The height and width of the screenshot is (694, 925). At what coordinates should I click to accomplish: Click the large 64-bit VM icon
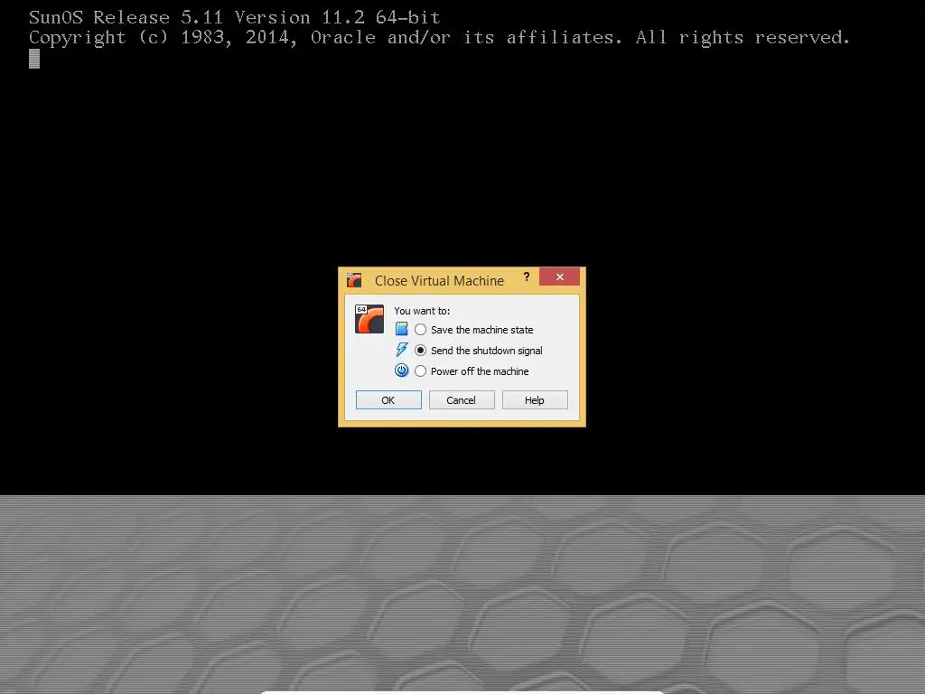click(x=369, y=319)
